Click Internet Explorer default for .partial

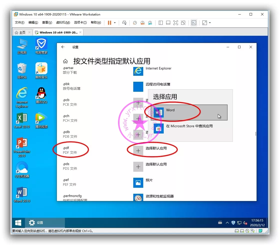click(158, 68)
